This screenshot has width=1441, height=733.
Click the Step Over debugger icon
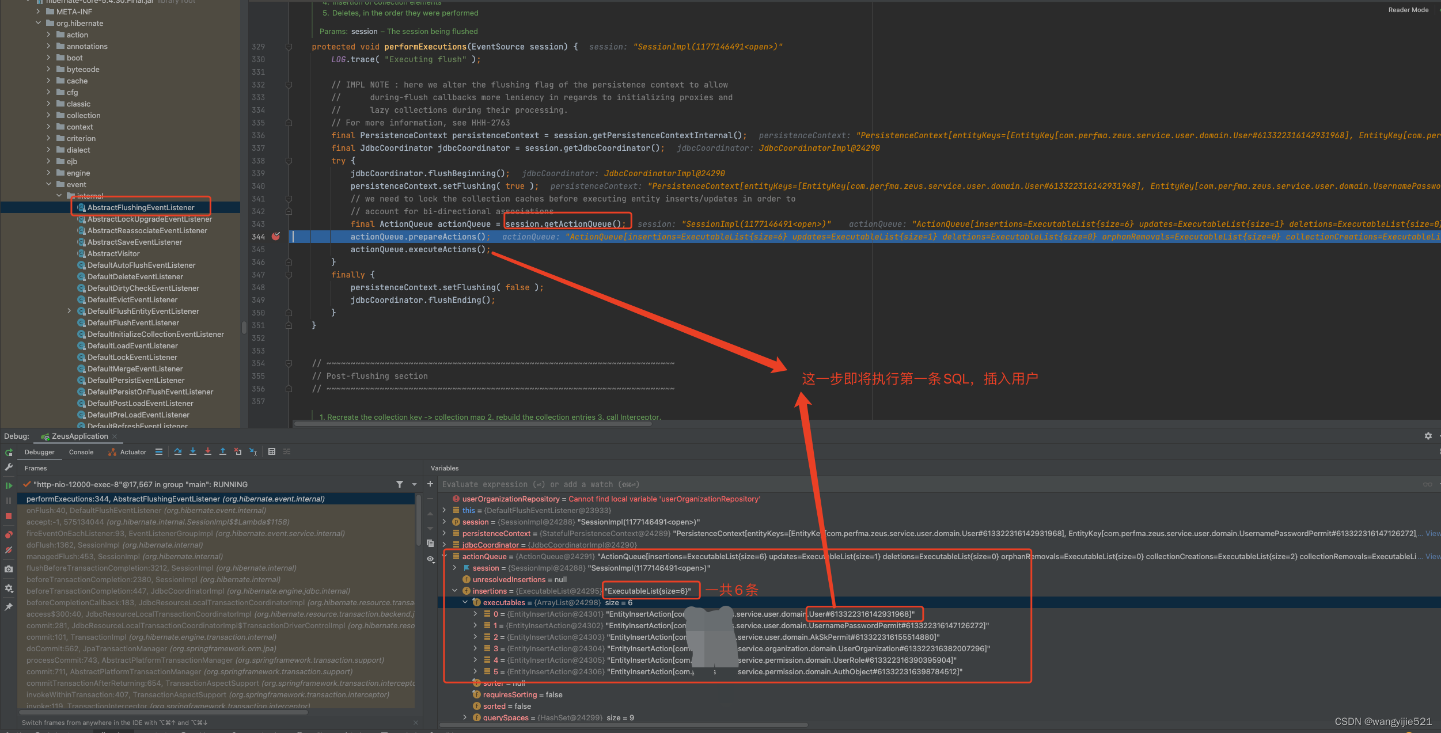coord(178,452)
